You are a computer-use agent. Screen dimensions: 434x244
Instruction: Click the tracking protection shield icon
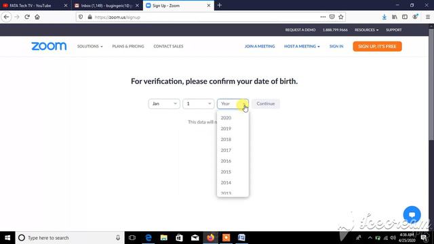point(81,17)
